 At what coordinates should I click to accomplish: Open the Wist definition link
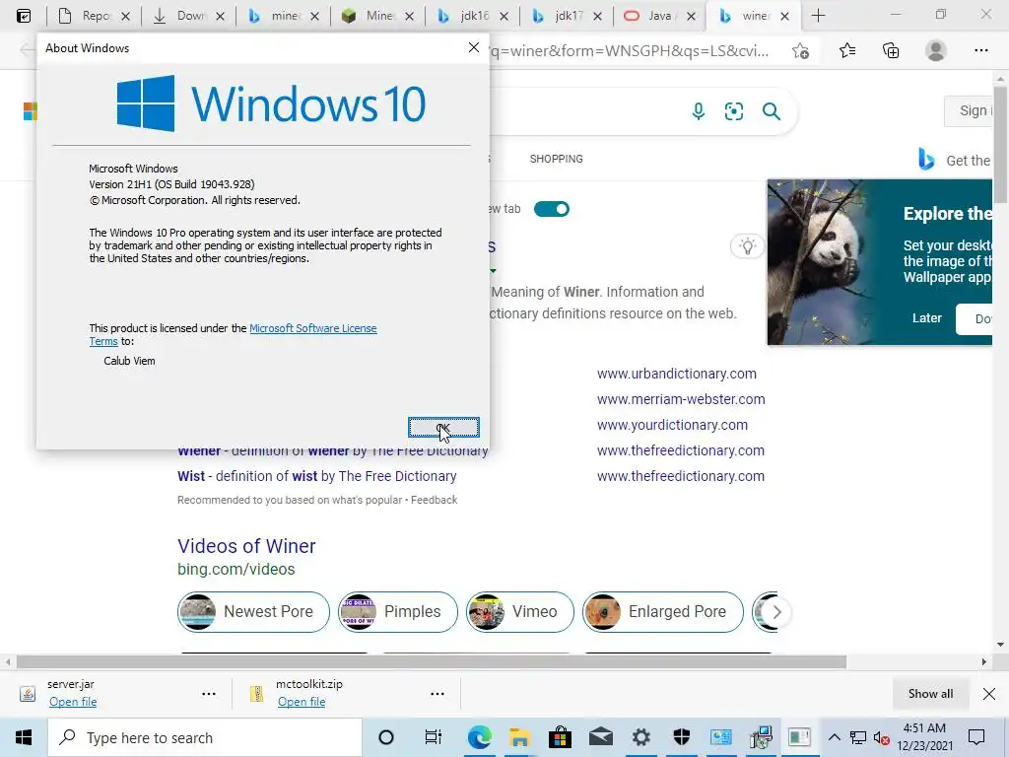pos(316,476)
